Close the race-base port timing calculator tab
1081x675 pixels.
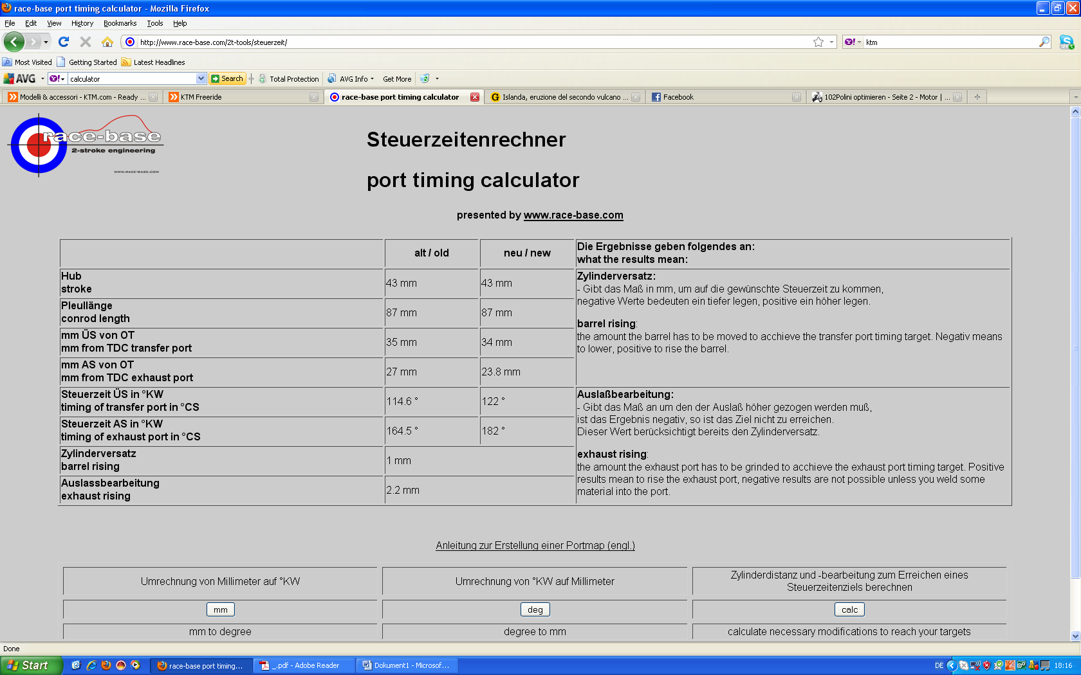coord(474,97)
